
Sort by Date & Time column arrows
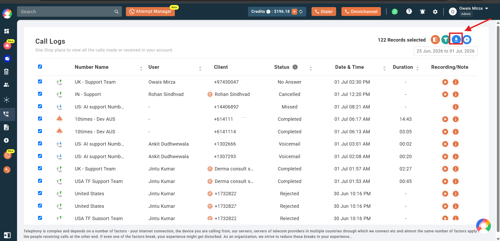[x=384, y=68]
